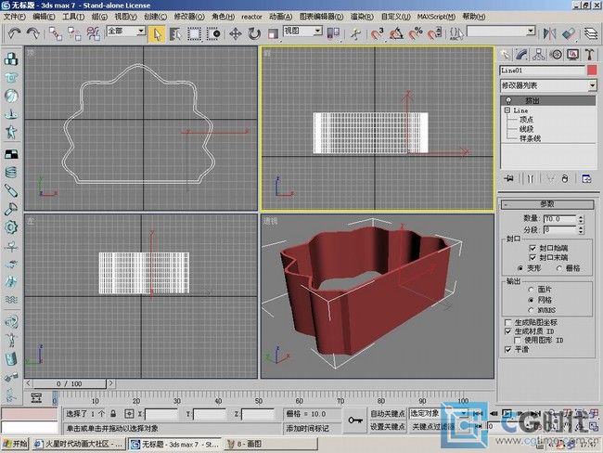Screen dimensions: 603x453
Task: Click the Pin Stack icon below modifier stack
Action: click(x=508, y=178)
